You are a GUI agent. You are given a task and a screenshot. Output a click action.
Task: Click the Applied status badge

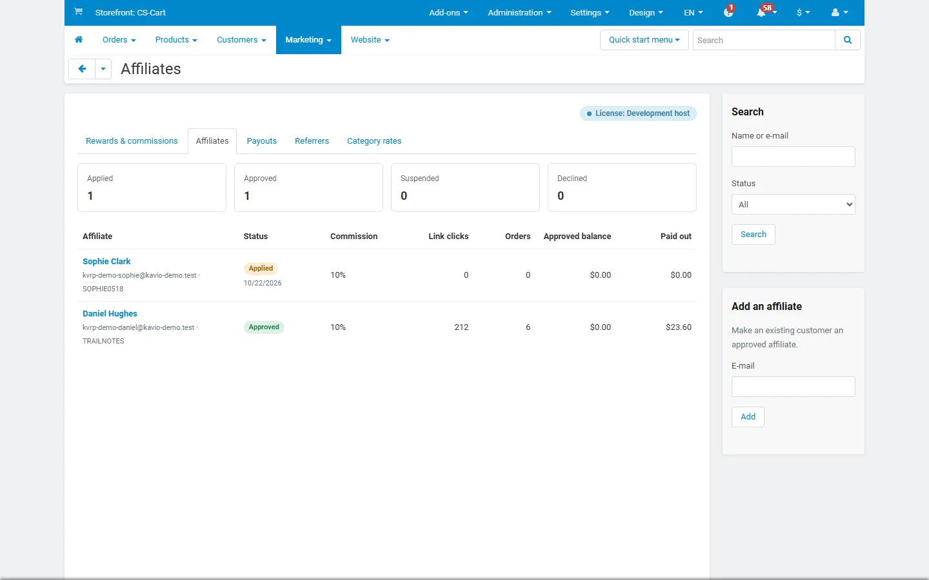(261, 269)
